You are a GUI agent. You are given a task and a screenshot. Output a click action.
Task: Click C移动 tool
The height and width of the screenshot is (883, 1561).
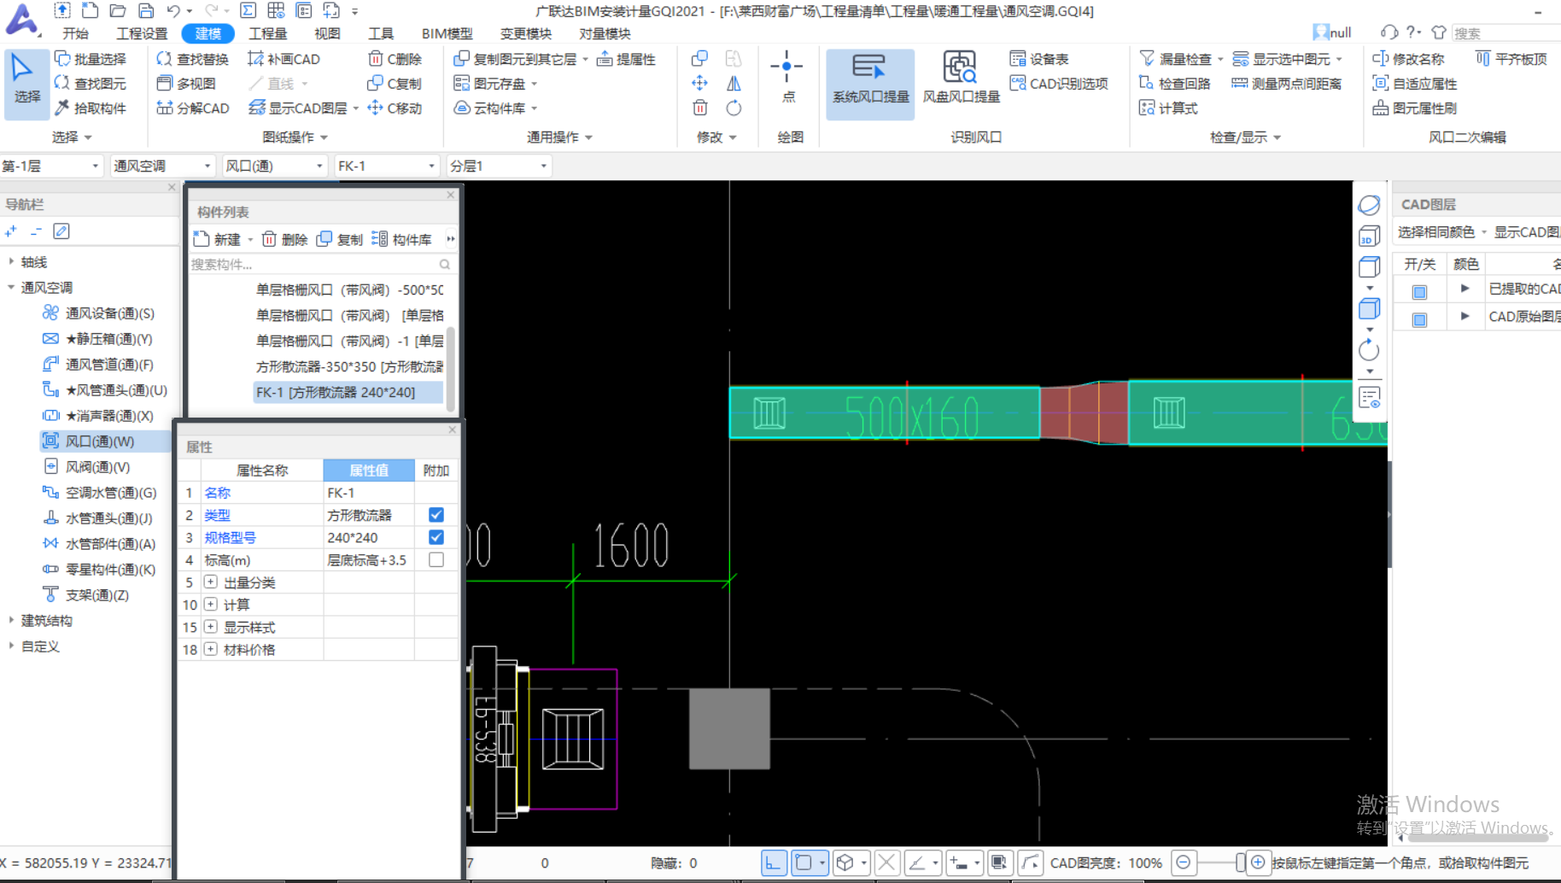pyautogui.click(x=395, y=108)
